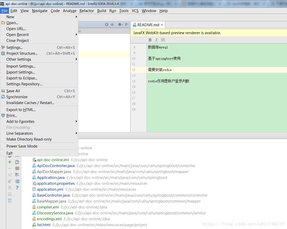The height and width of the screenshot is (229, 287).
Task: Open the Tools menu
Action: coord(124,11)
